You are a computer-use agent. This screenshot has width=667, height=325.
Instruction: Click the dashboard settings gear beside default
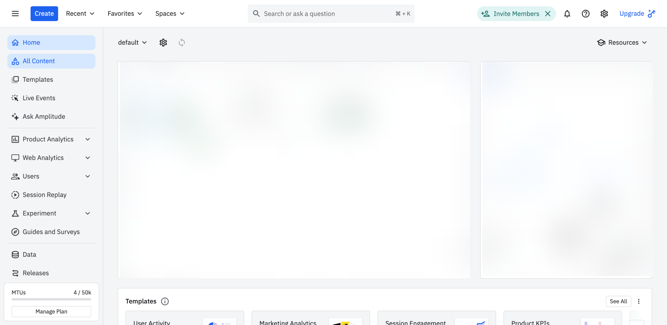[163, 42]
